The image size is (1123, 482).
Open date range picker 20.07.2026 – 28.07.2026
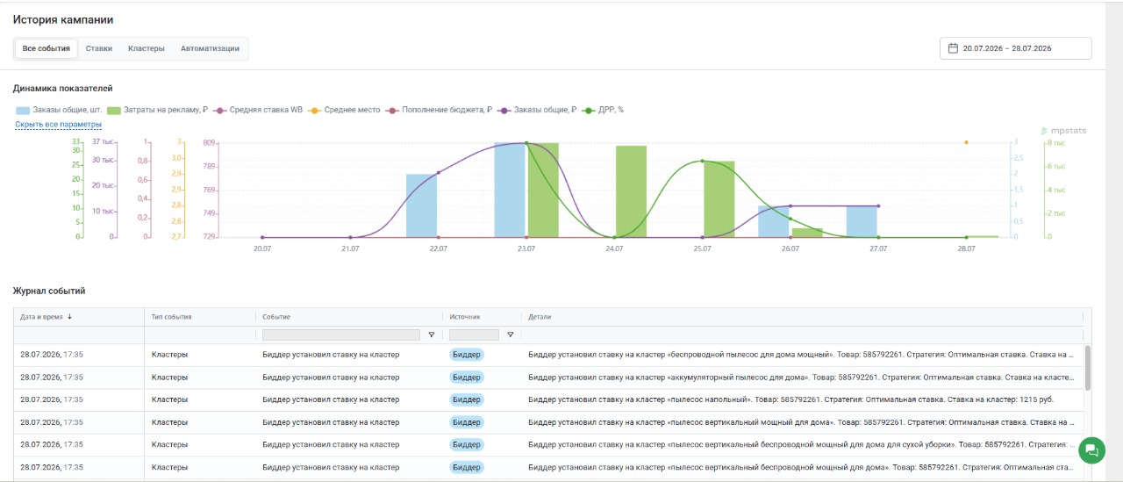coord(1016,48)
